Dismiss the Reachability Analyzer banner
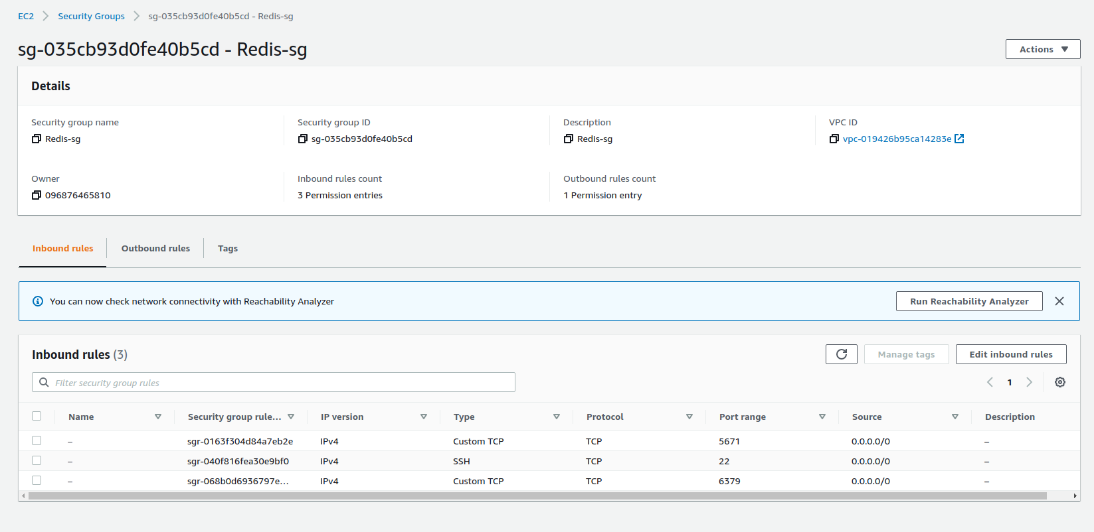The width and height of the screenshot is (1094, 532). tap(1059, 301)
